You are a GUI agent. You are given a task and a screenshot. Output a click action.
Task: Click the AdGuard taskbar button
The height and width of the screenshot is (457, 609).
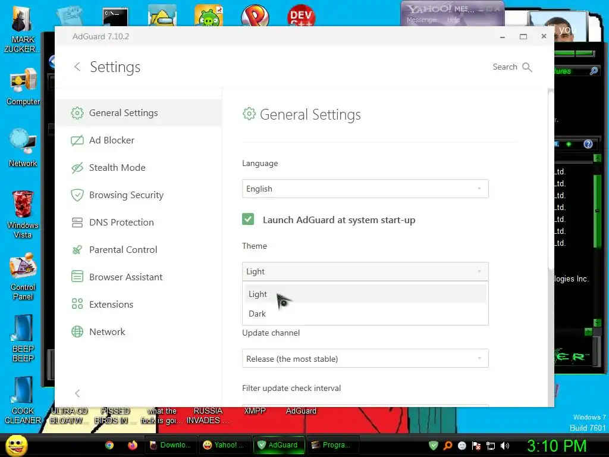[278, 445]
